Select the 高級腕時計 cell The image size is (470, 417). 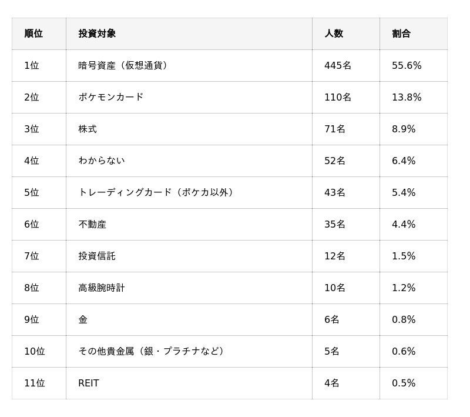102,288
